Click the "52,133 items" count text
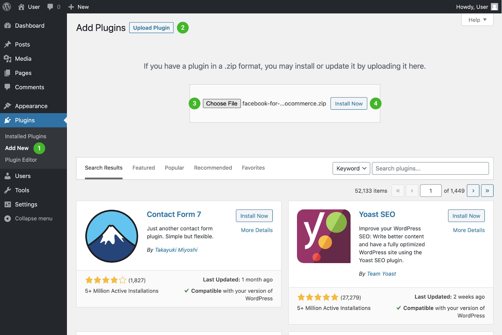The height and width of the screenshot is (335, 502). tap(371, 191)
